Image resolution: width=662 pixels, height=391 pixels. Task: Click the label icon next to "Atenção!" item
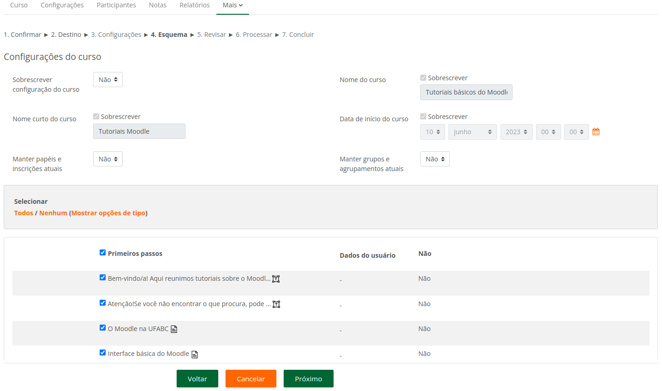pyautogui.click(x=276, y=304)
